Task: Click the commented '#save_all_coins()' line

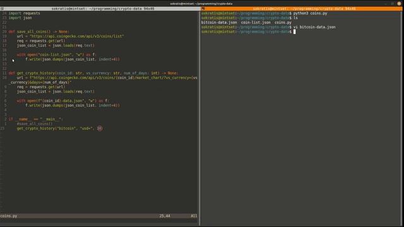Action: coord(35,124)
